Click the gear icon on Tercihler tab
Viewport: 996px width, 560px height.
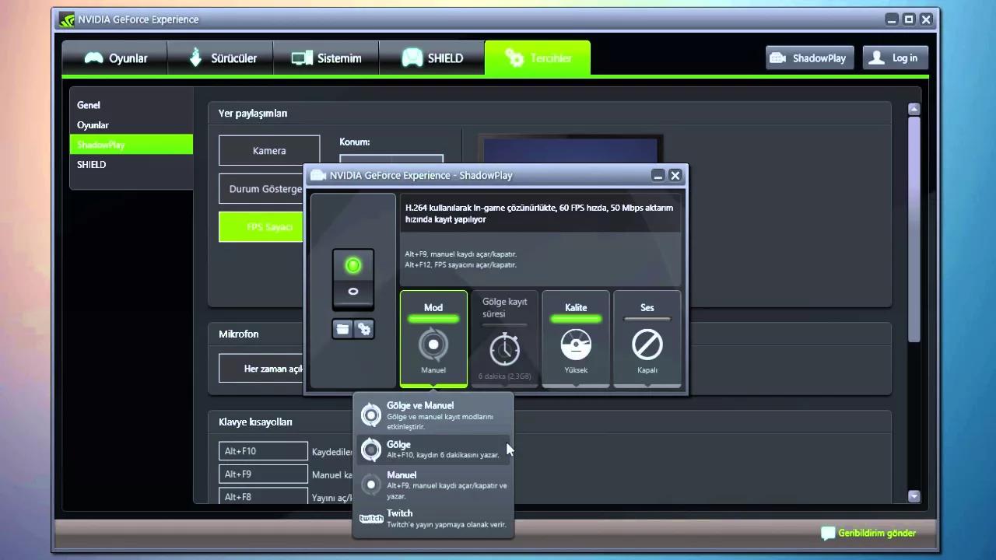click(514, 58)
